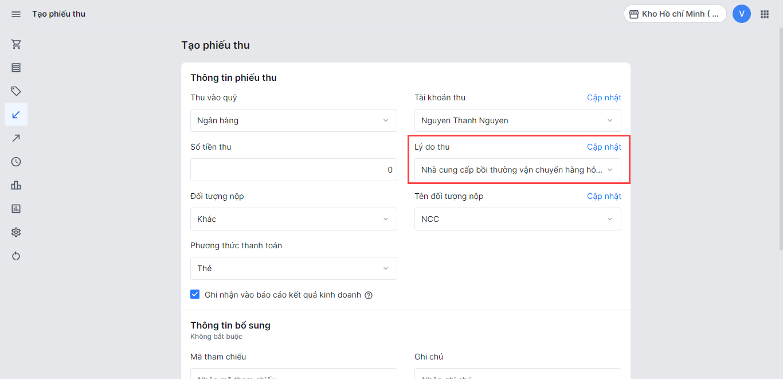This screenshot has height=379, width=783.
Task: Open the user avatar V menu
Action: click(x=741, y=14)
